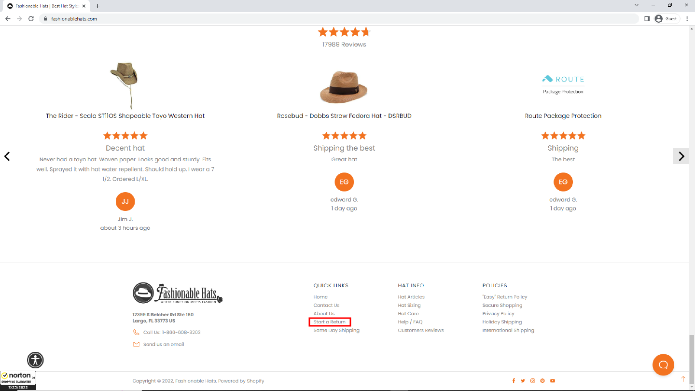Screen dimensions: 695x391
Task: Click the "Shipping the best" review heading
Action: click(344, 148)
